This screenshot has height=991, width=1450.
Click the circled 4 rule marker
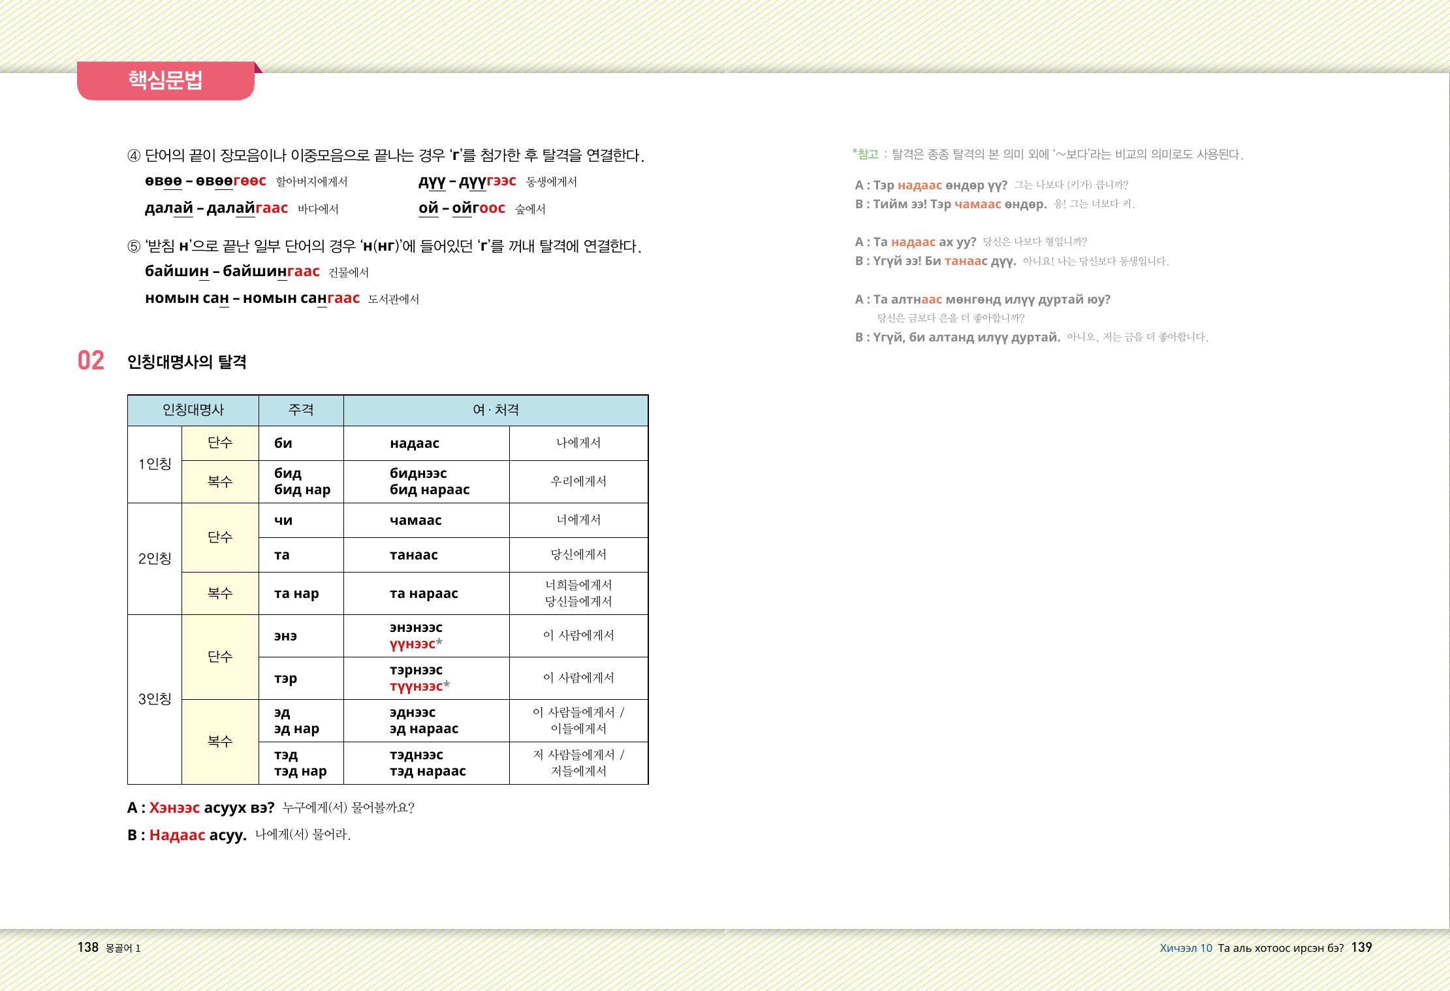134,155
